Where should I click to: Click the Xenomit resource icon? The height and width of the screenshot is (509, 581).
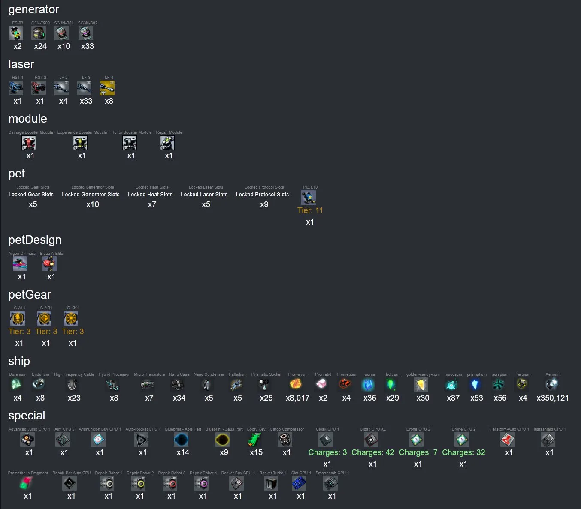pos(551,385)
